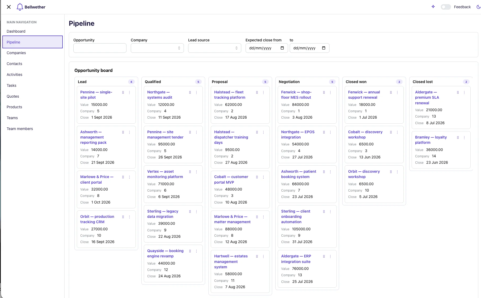The image size is (481, 298).
Task: Open calendar picker for Expected close from
Action: [x=282, y=48]
